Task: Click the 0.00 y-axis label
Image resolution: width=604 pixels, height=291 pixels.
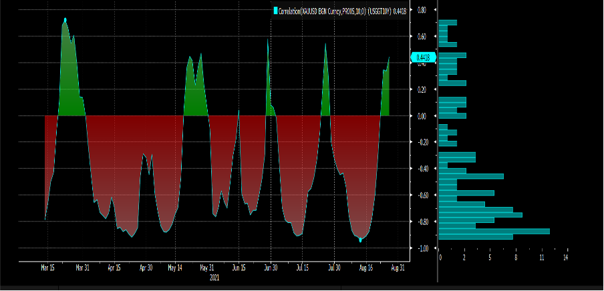Action: click(x=421, y=116)
